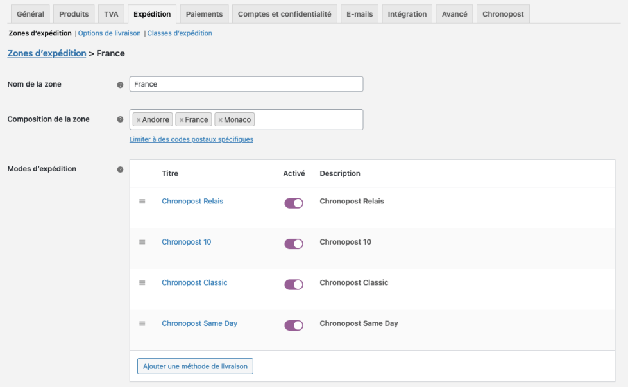The height and width of the screenshot is (387, 628).
Task: Disable the Chronopost 10 shipping method
Action: click(x=294, y=244)
